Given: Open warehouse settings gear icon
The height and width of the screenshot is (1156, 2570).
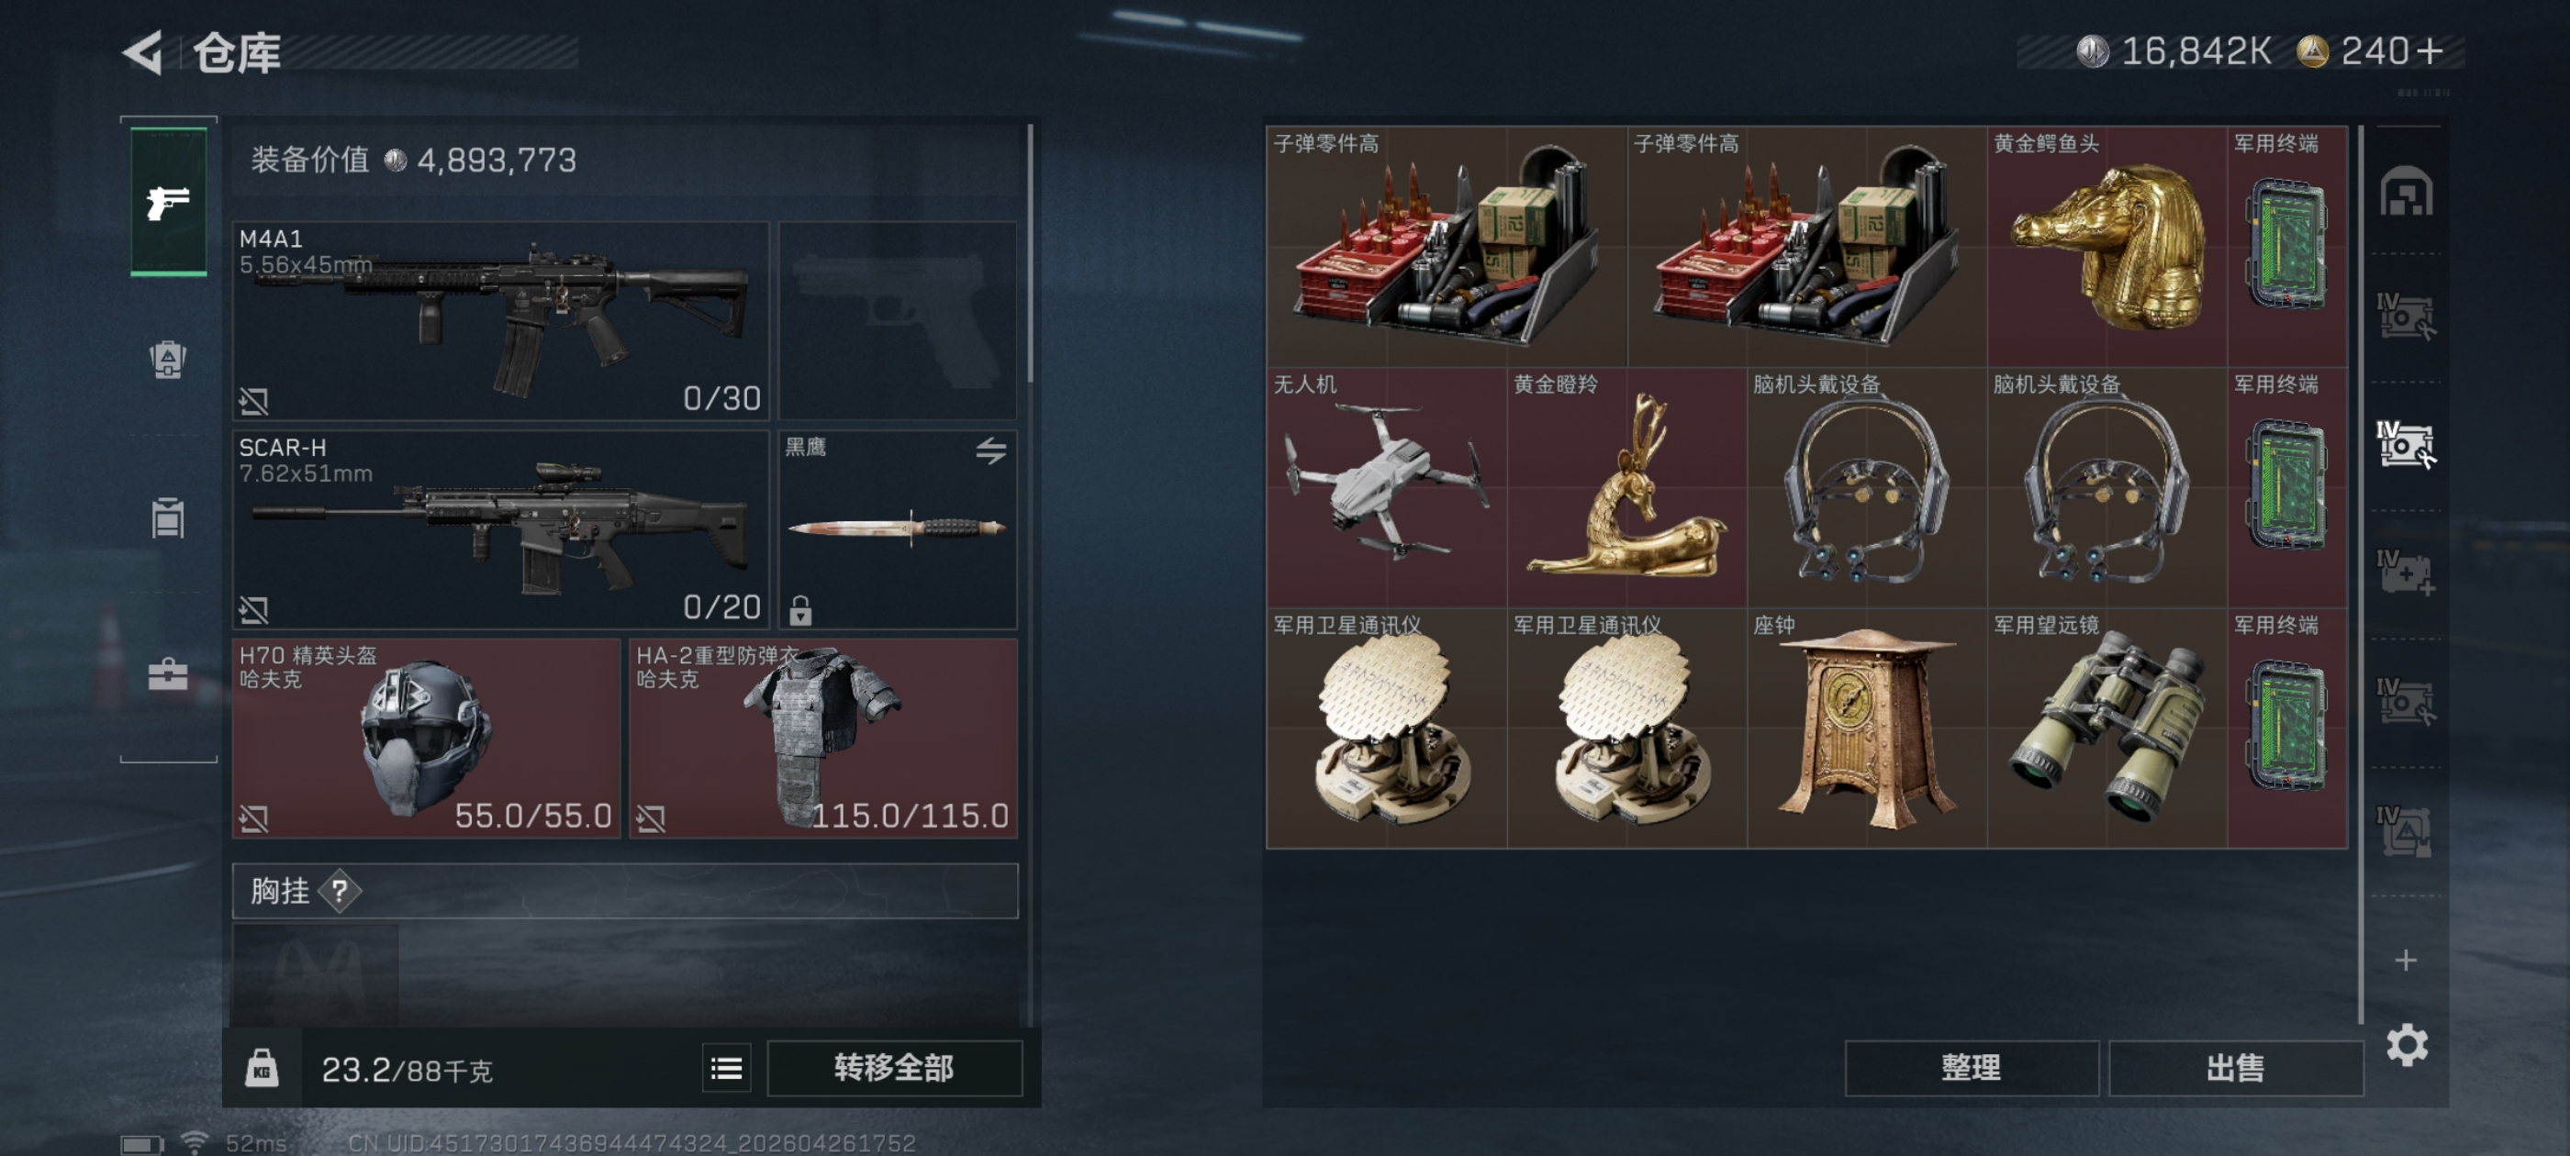Looking at the screenshot, I should pyautogui.click(x=2407, y=1044).
